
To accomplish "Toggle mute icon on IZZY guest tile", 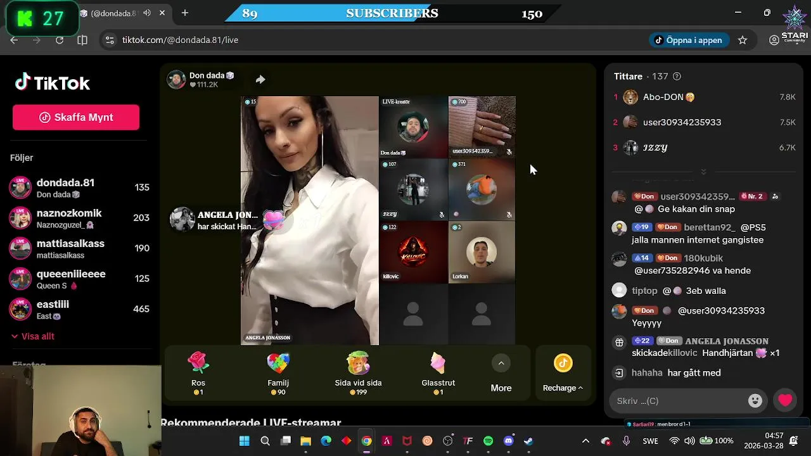I will coord(442,215).
